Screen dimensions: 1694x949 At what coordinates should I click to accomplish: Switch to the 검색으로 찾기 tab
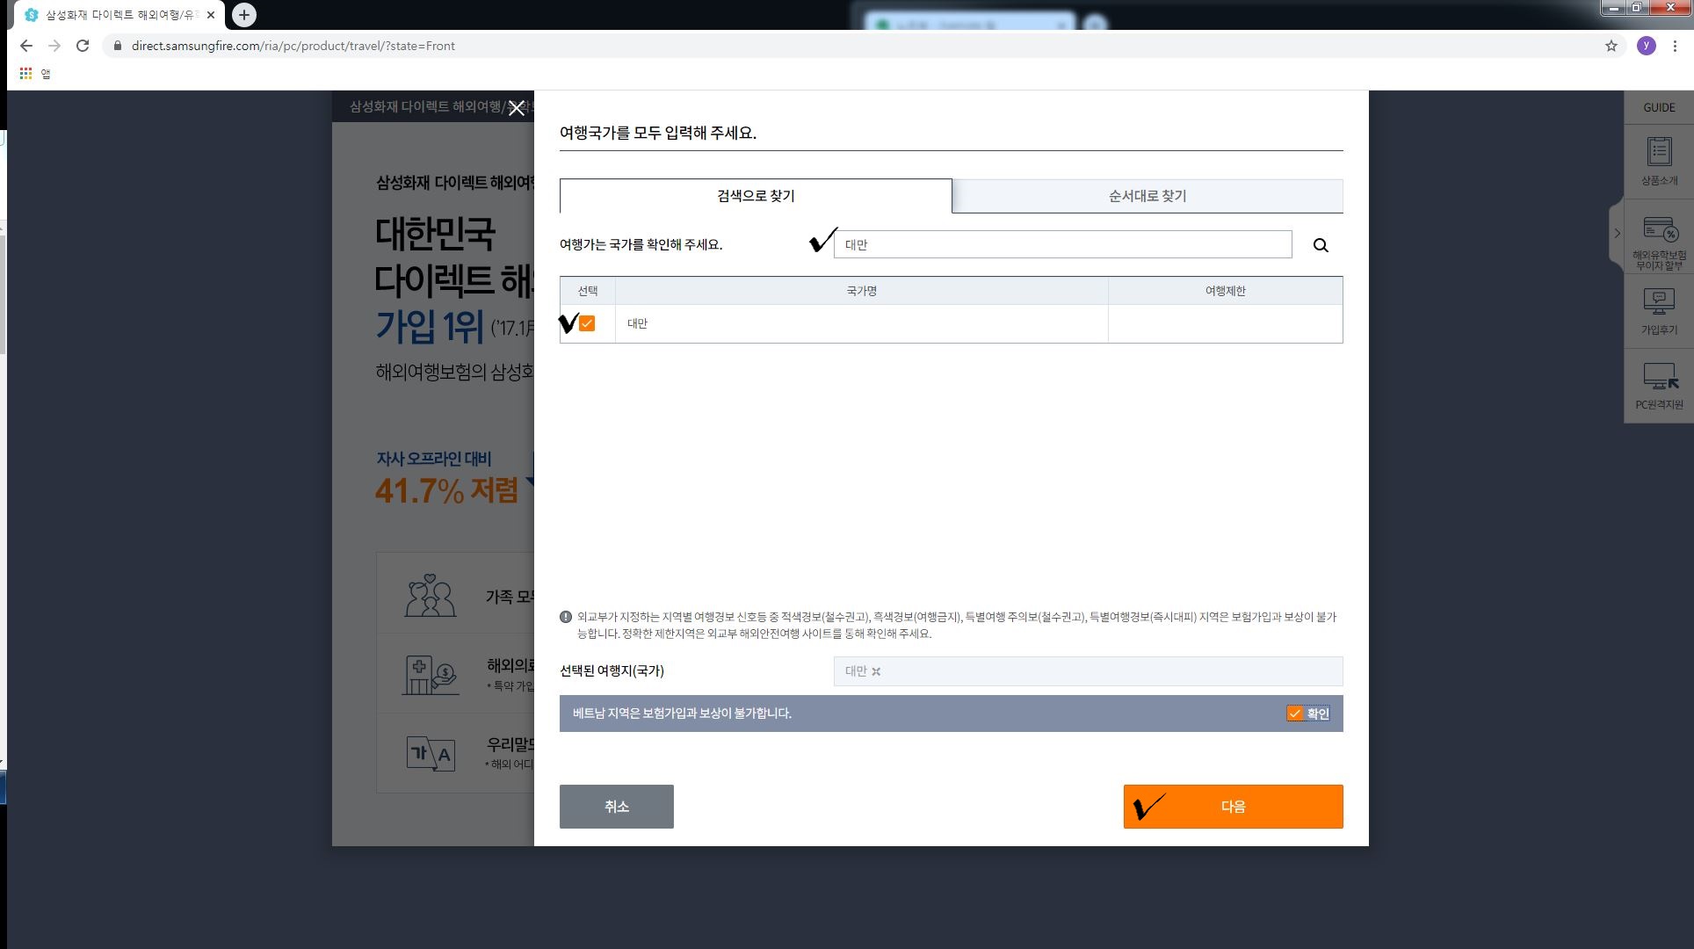[756, 196]
